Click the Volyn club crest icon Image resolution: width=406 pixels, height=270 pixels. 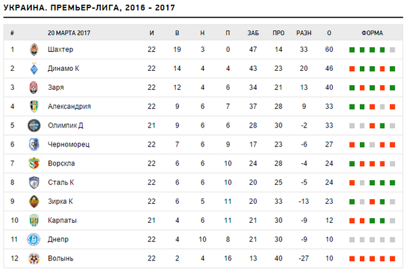click(x=34, y=258)
